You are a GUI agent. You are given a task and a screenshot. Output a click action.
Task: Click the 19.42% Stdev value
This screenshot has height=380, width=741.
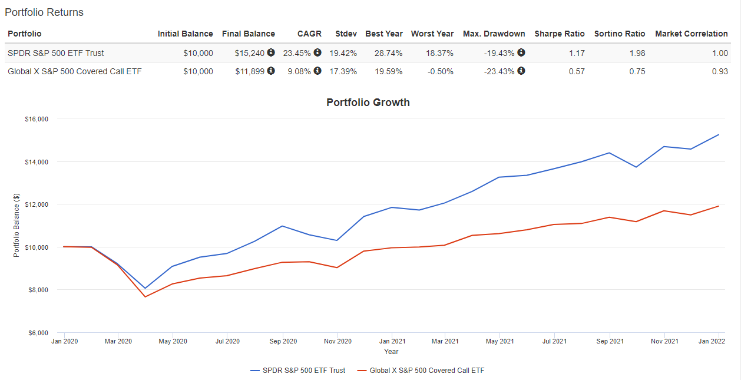(343, 53)
